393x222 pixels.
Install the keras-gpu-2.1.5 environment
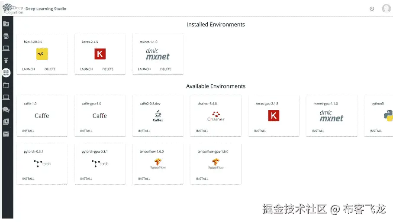pyautogui.click(x=260, y=131)
